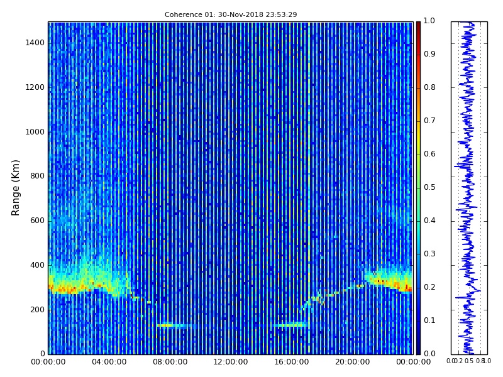This screenshot has width=503, height=377.
Task: Click the 'Range (Km)' y-axis label
Action: coord(15,188)
